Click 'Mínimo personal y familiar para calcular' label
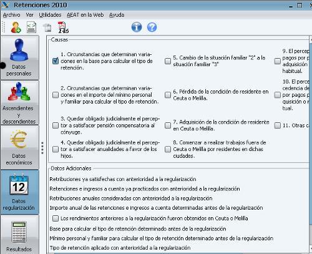Viewport: 312px width, 254px height. click(x=162, y=238)
